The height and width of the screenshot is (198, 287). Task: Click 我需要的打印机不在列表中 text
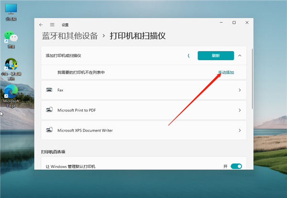tap(81, 73)
